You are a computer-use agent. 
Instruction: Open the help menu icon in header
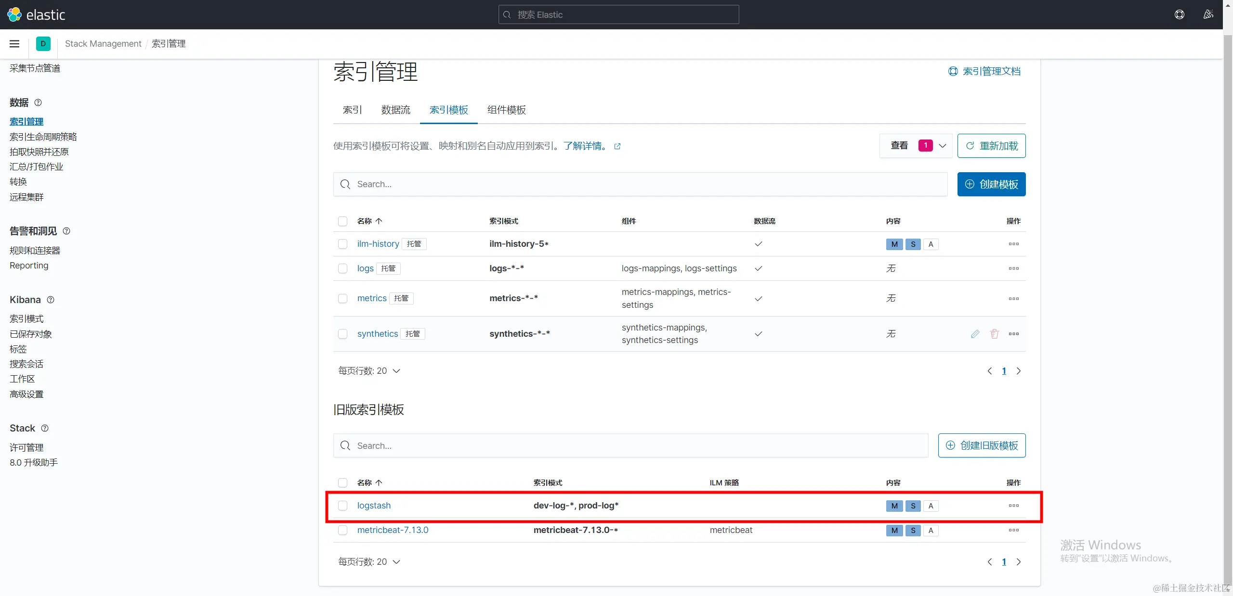click(1179, 14)
